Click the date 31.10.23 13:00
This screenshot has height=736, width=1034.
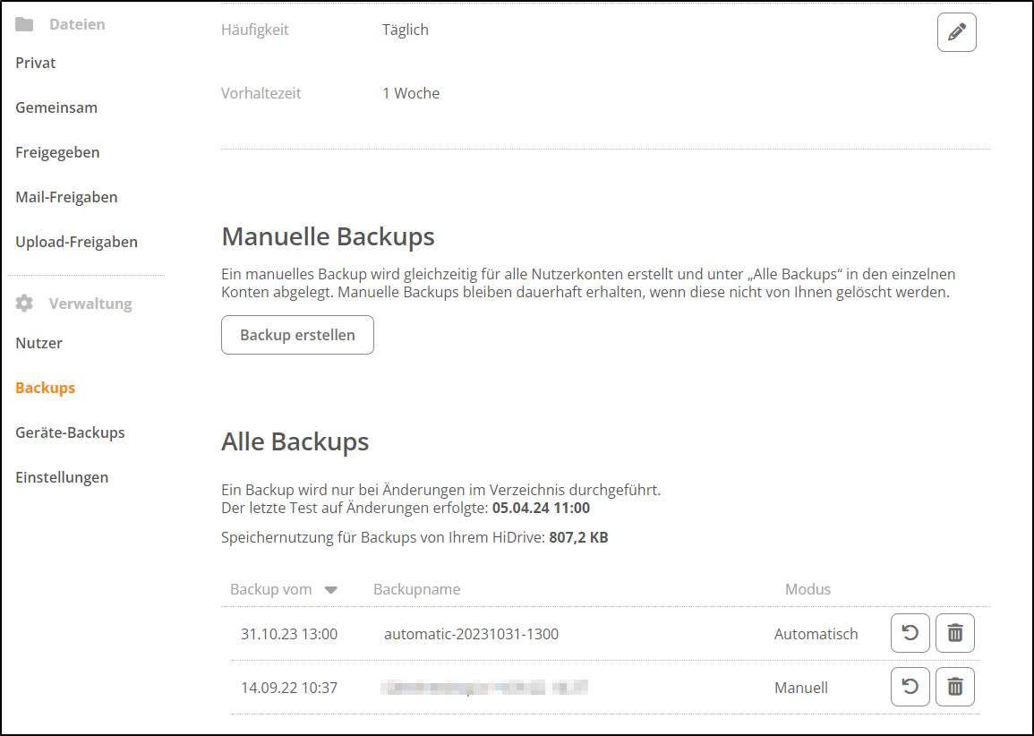289,635
